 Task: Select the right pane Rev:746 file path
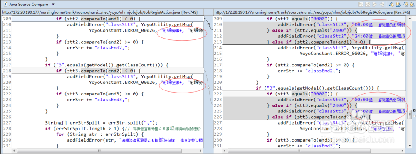click(312, 12)
